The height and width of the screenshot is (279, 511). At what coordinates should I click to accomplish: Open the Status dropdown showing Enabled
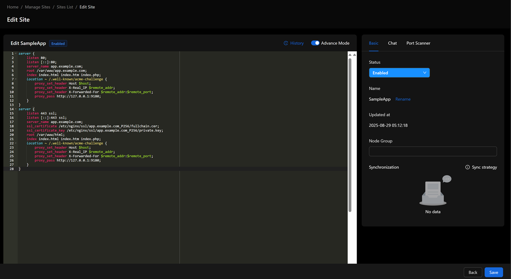(x=399, y=72)
